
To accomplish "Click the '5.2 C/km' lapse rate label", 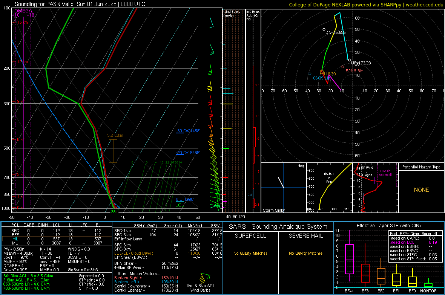I will pyautogui.click(x=115, y=135).
